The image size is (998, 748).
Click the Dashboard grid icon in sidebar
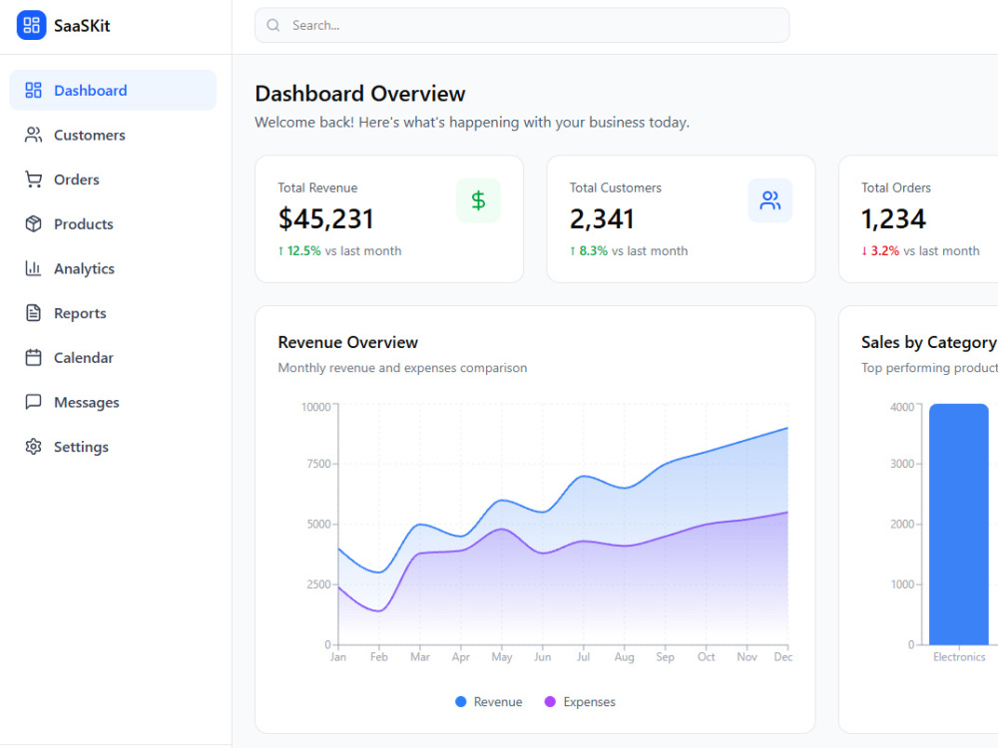pyautogui.click(x=33, y=91)
